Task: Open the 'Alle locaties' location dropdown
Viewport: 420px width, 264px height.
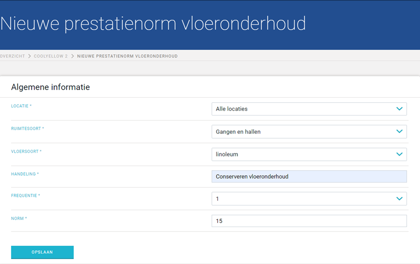Action: 309,109
